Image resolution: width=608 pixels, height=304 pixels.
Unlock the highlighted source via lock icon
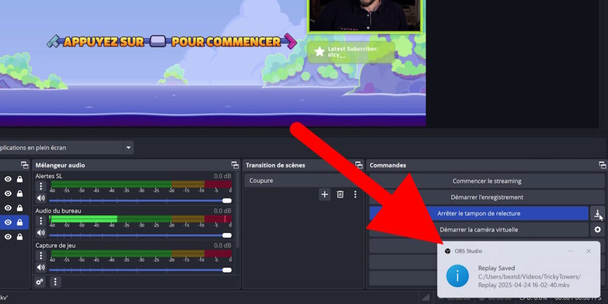pyautogui.click(x=20, y=223)
